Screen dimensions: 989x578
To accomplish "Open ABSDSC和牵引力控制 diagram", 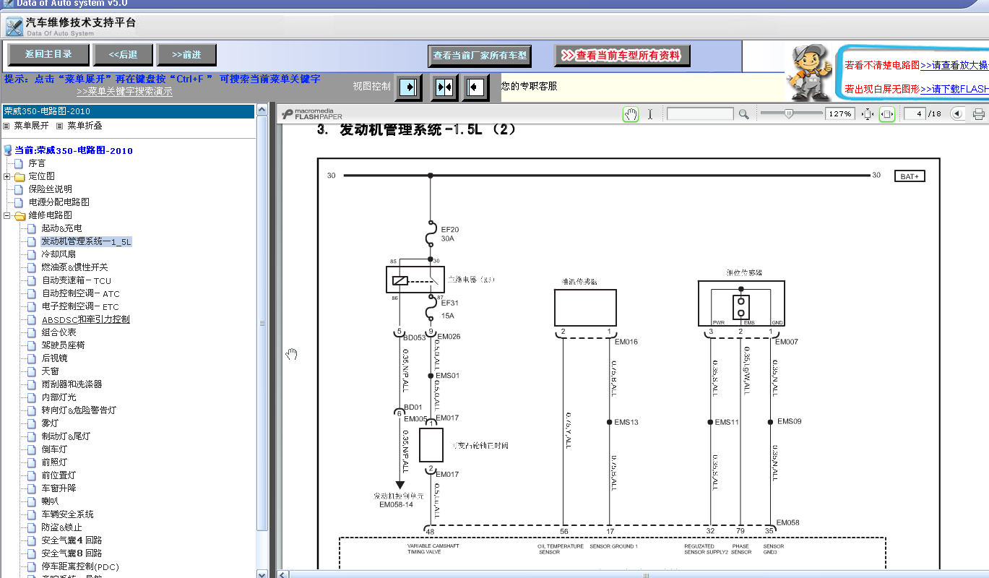I will (85, 319).
